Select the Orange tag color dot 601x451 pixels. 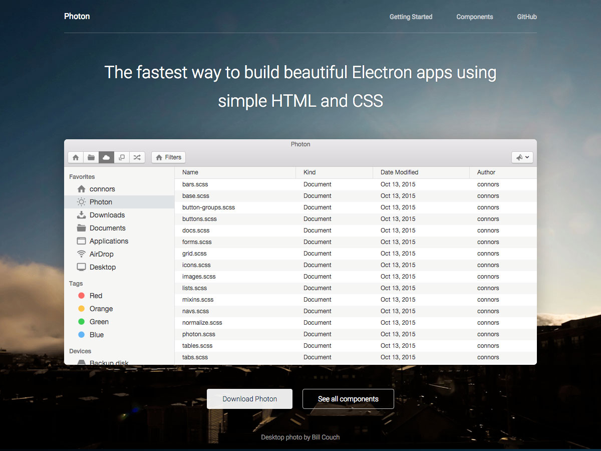point(81,309)
